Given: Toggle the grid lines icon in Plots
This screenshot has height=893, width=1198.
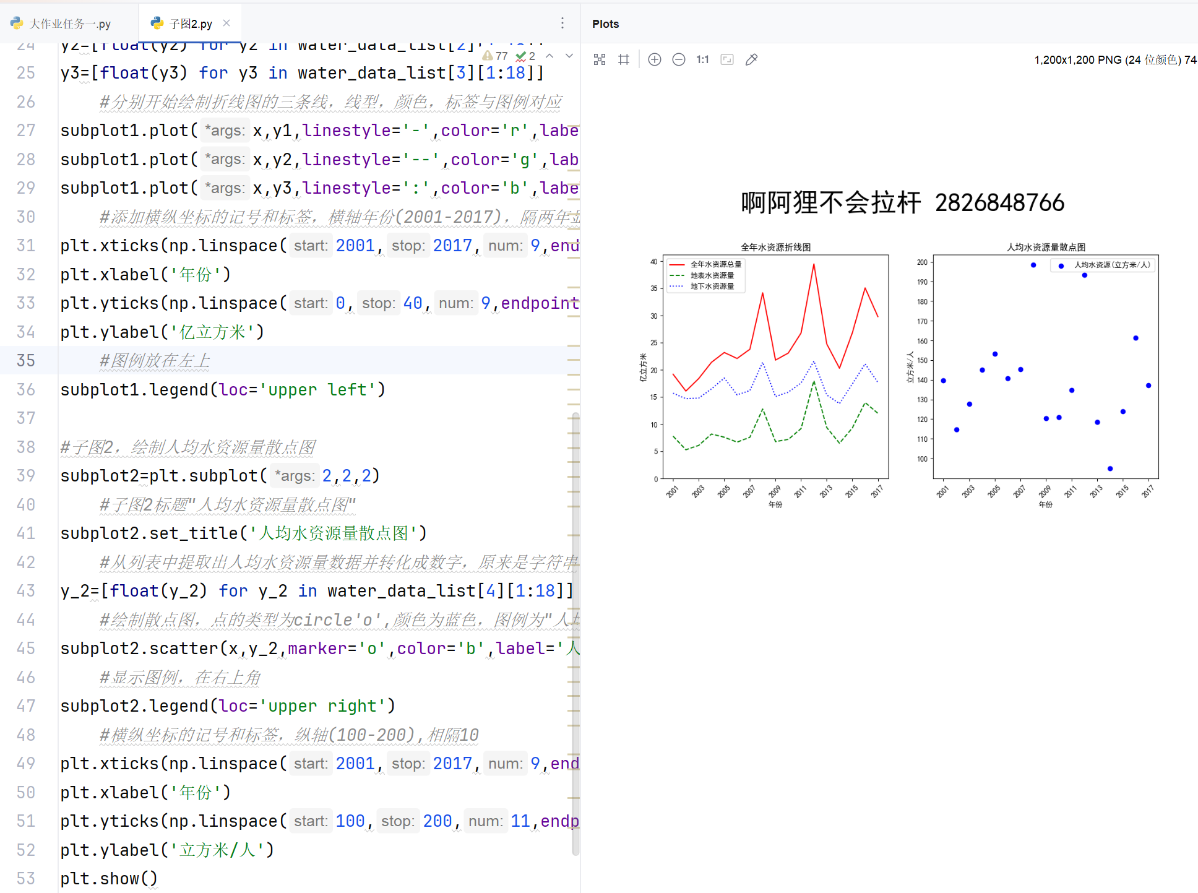Looking at the screenshot, I should tap(624, 59).
